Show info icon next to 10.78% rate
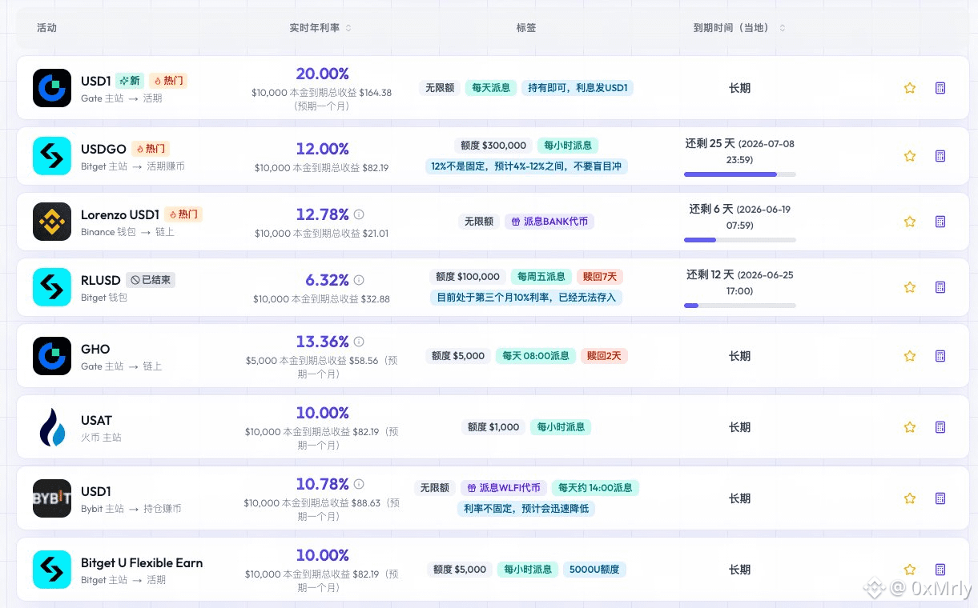Viewport: 978px width, 608px height. coord(359,484)
